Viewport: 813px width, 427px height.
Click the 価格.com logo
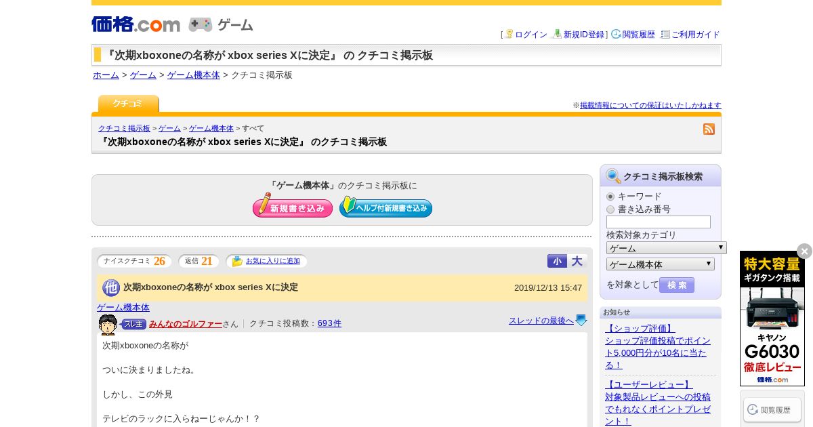(x=135, y=24)
